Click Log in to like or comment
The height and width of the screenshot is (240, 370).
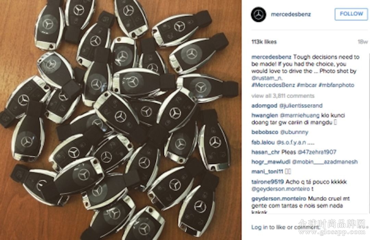285,227
